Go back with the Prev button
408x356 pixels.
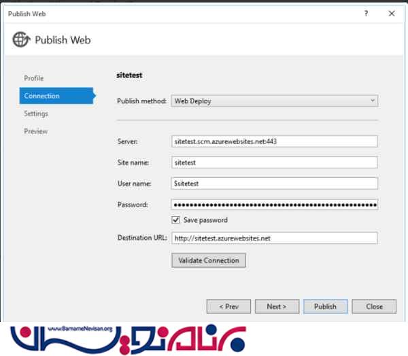[228, 306]
